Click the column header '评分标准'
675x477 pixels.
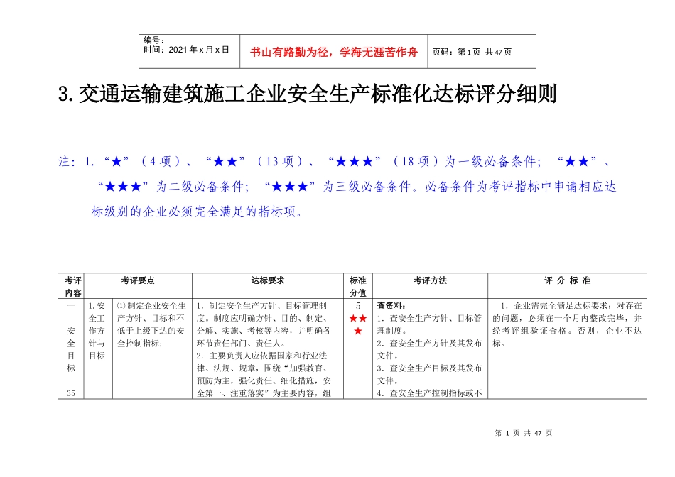coord(567,280)
